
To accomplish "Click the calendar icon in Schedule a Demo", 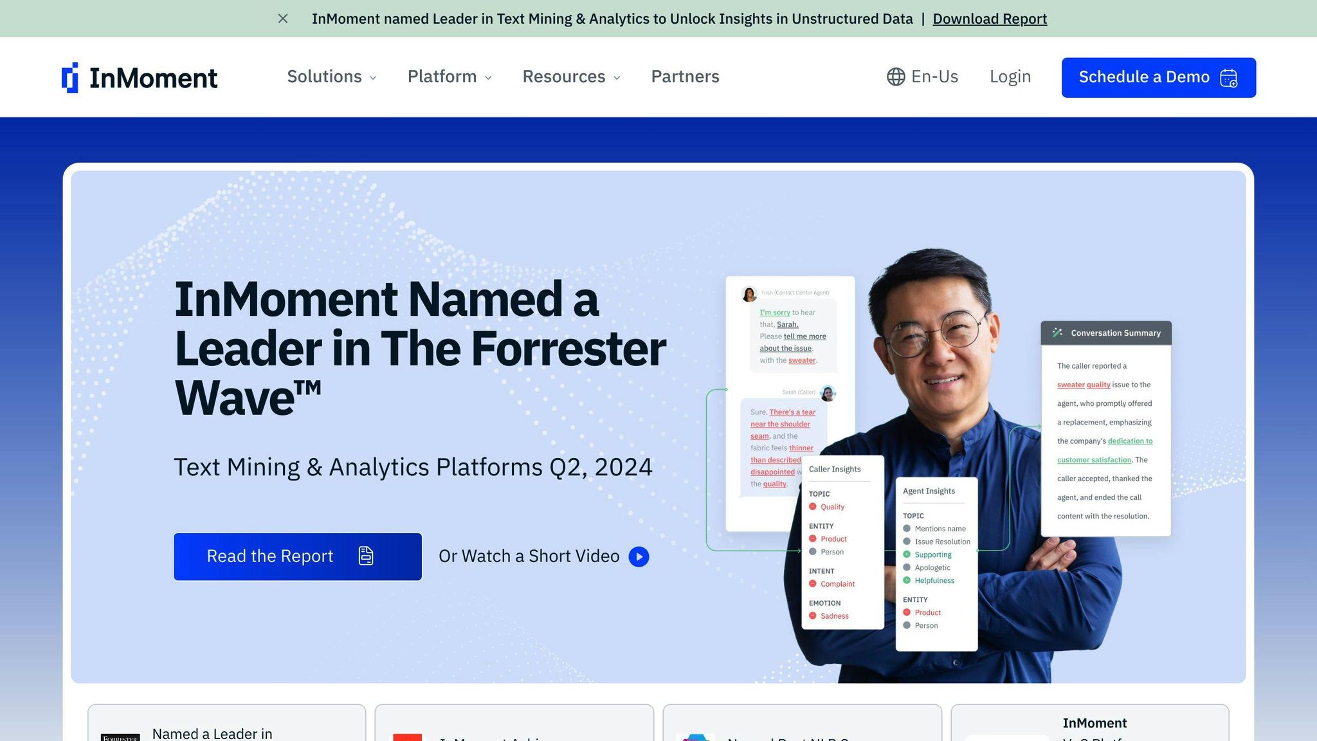I will tap(1228, 78).
